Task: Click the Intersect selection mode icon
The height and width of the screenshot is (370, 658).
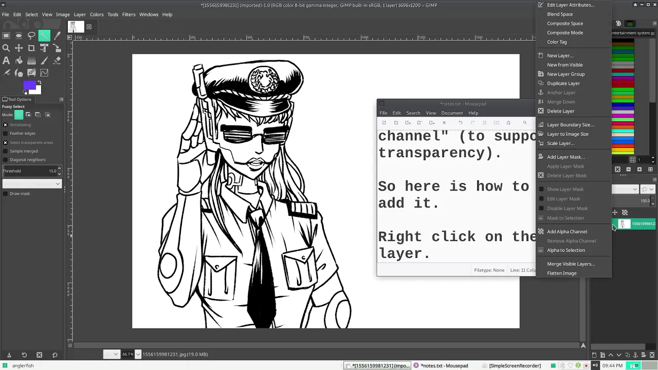Action: click(48, 115)
